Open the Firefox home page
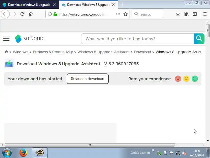This screenshot has width=210, height=158. click(x=31, y=14)
